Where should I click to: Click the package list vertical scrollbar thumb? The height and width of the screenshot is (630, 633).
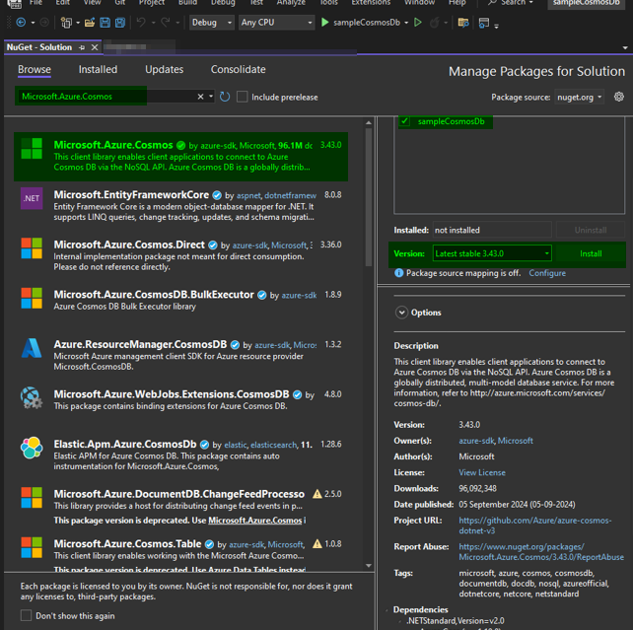pos(369,197)
